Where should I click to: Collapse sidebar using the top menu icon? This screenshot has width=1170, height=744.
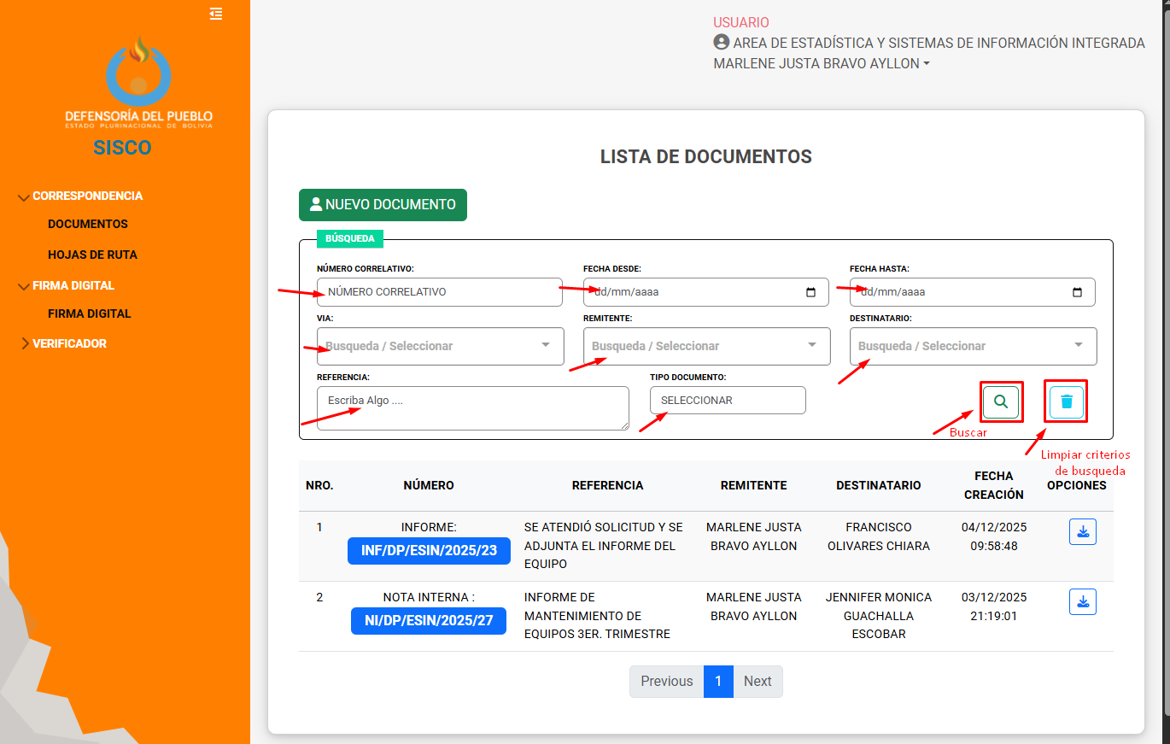click(x=216, y=14)
